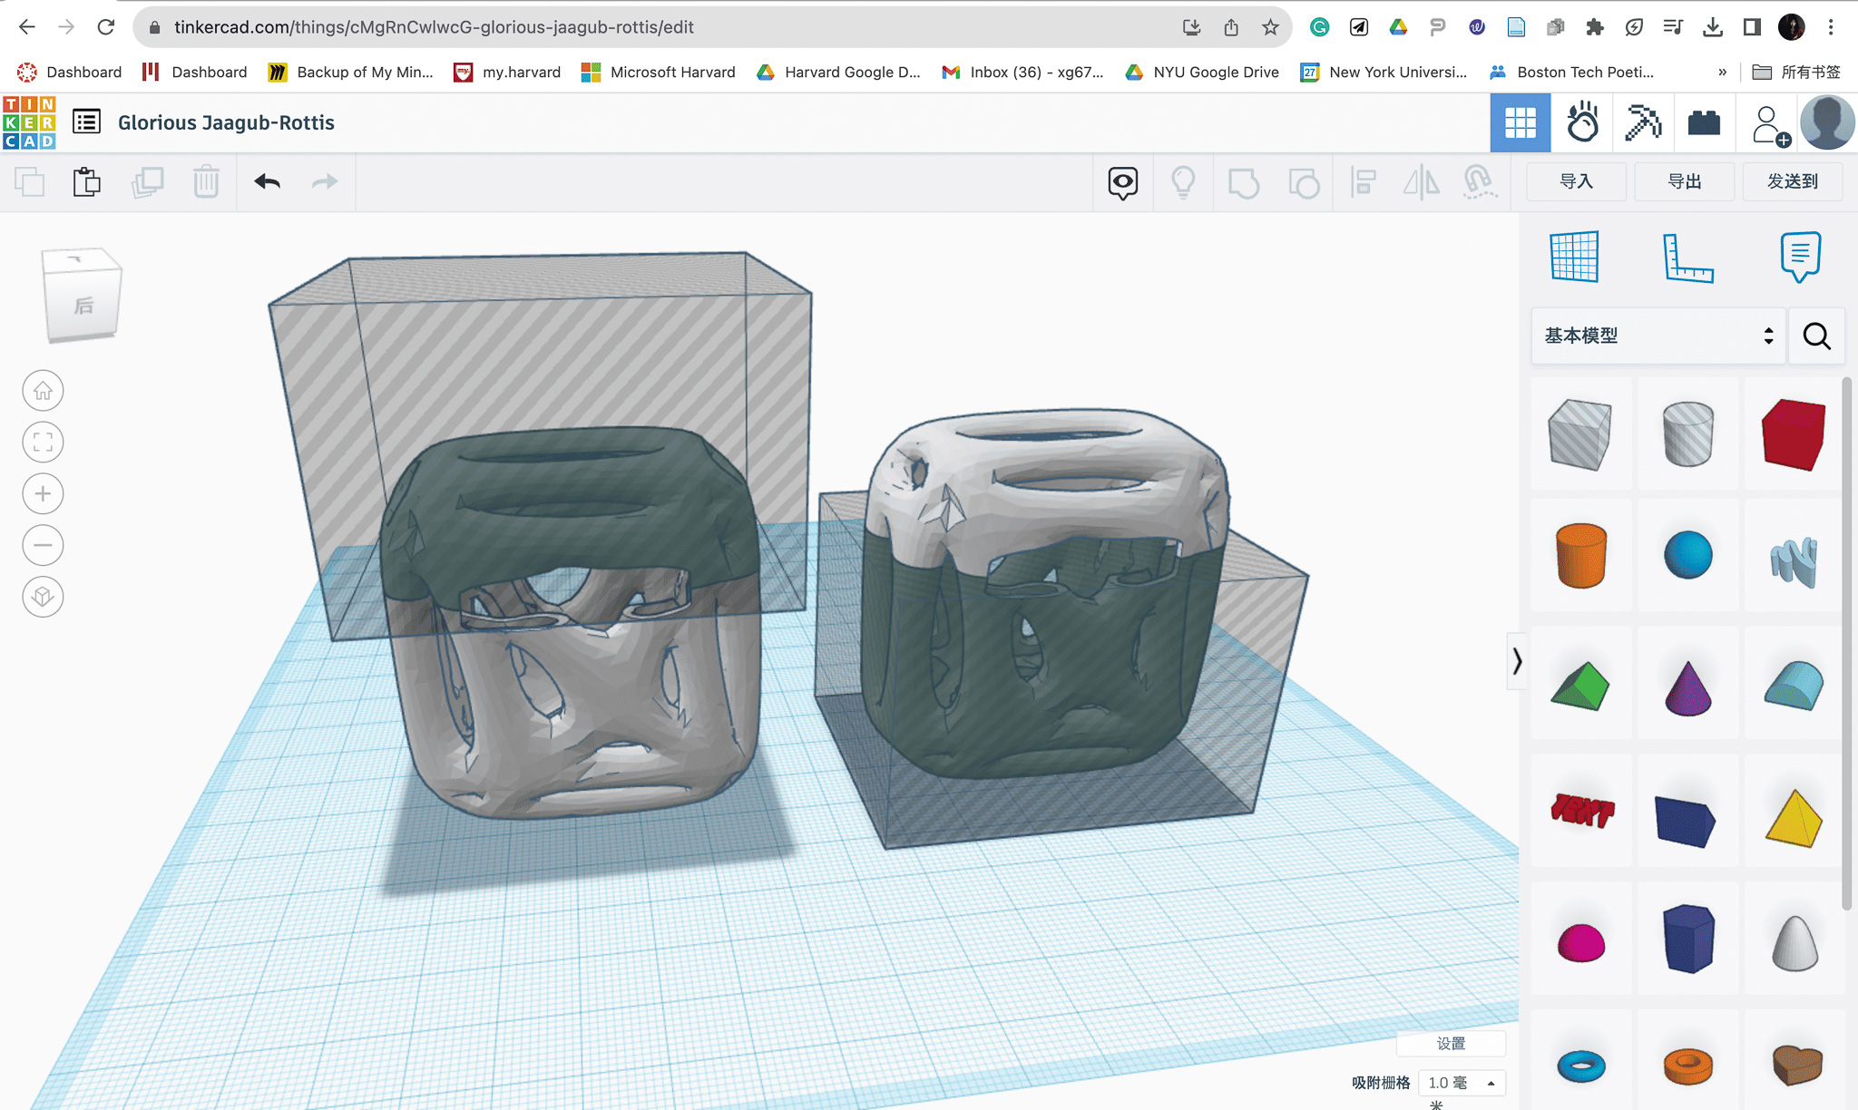Open the 基本模型 shapes category dropdown

[x=1658, y=336]
